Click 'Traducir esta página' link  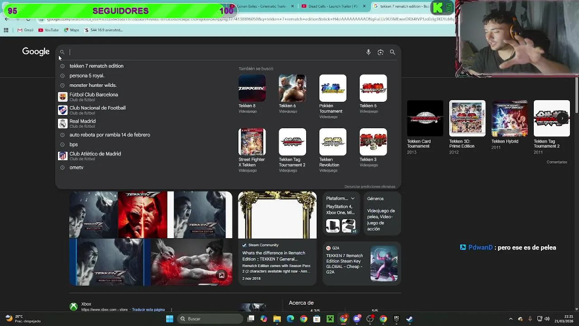148,310
